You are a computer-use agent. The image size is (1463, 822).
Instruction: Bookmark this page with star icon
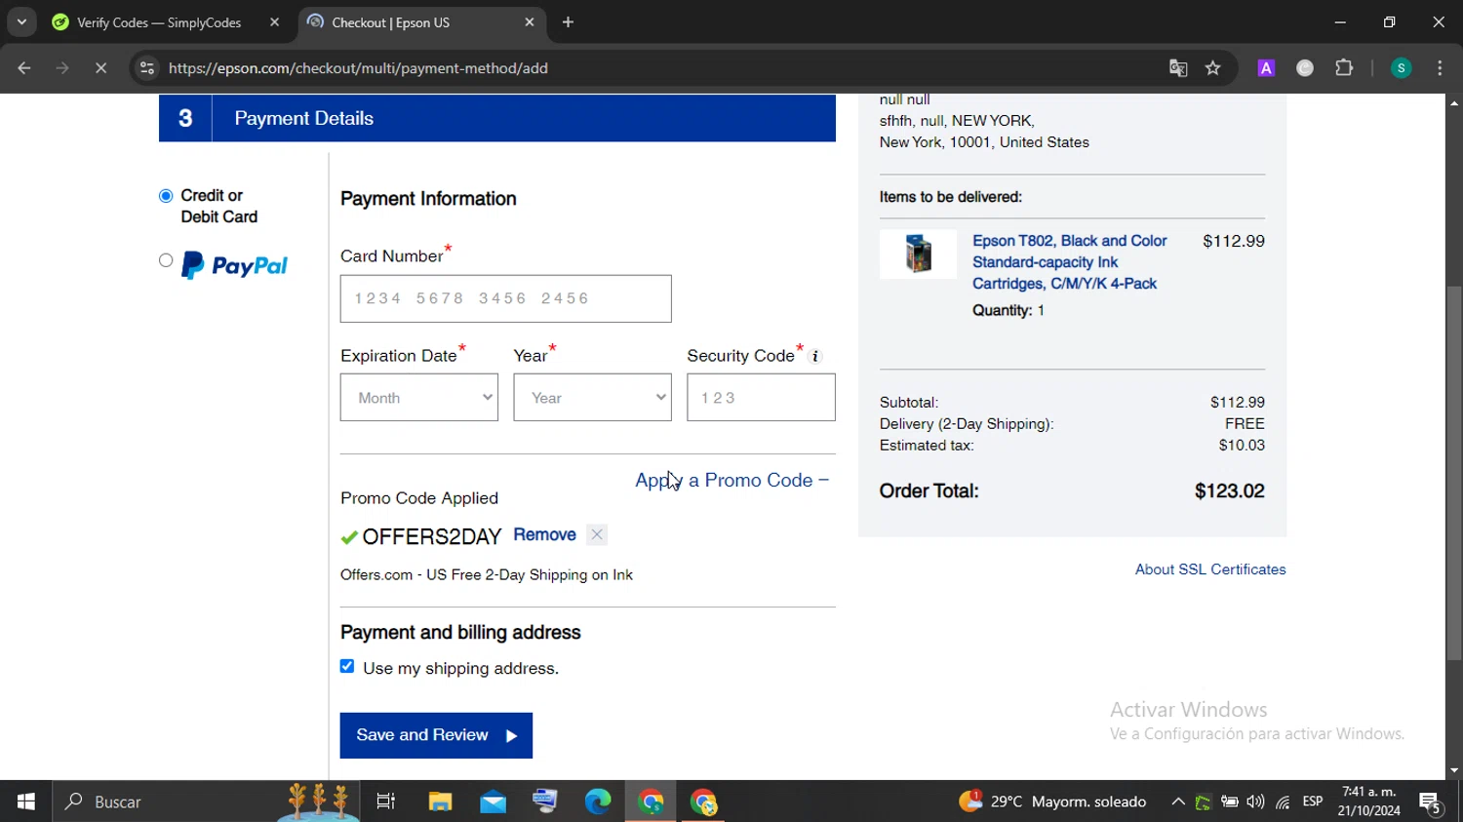[x=1213, y=68]
